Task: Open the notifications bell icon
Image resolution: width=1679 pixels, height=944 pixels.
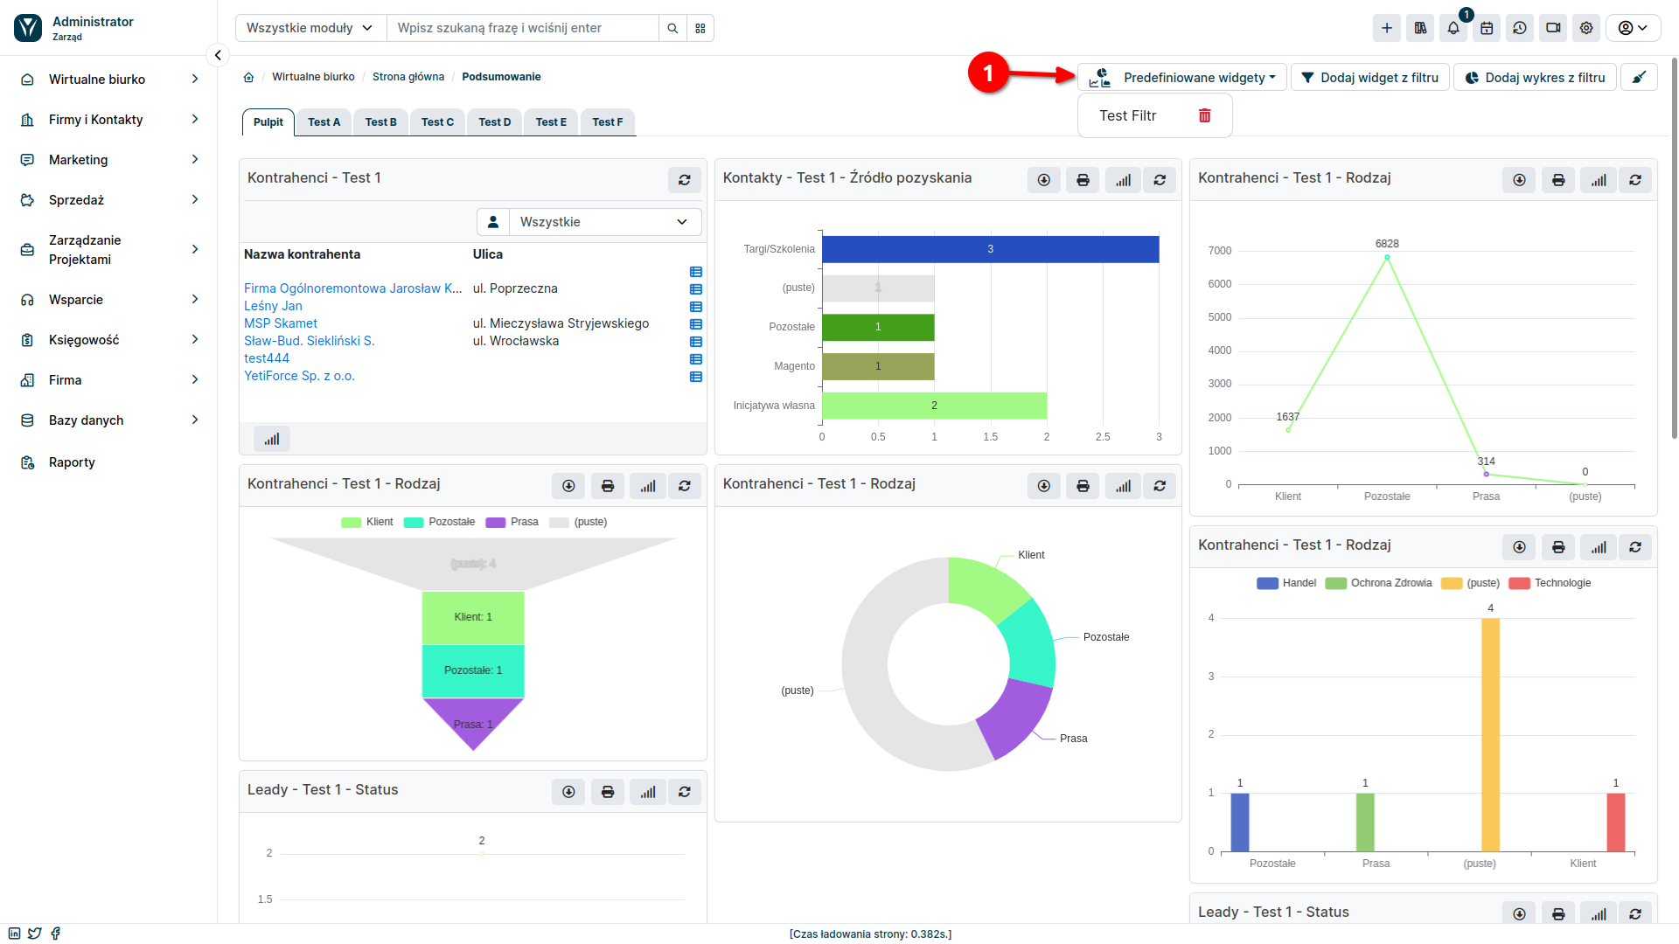Action: point(1453,28)
